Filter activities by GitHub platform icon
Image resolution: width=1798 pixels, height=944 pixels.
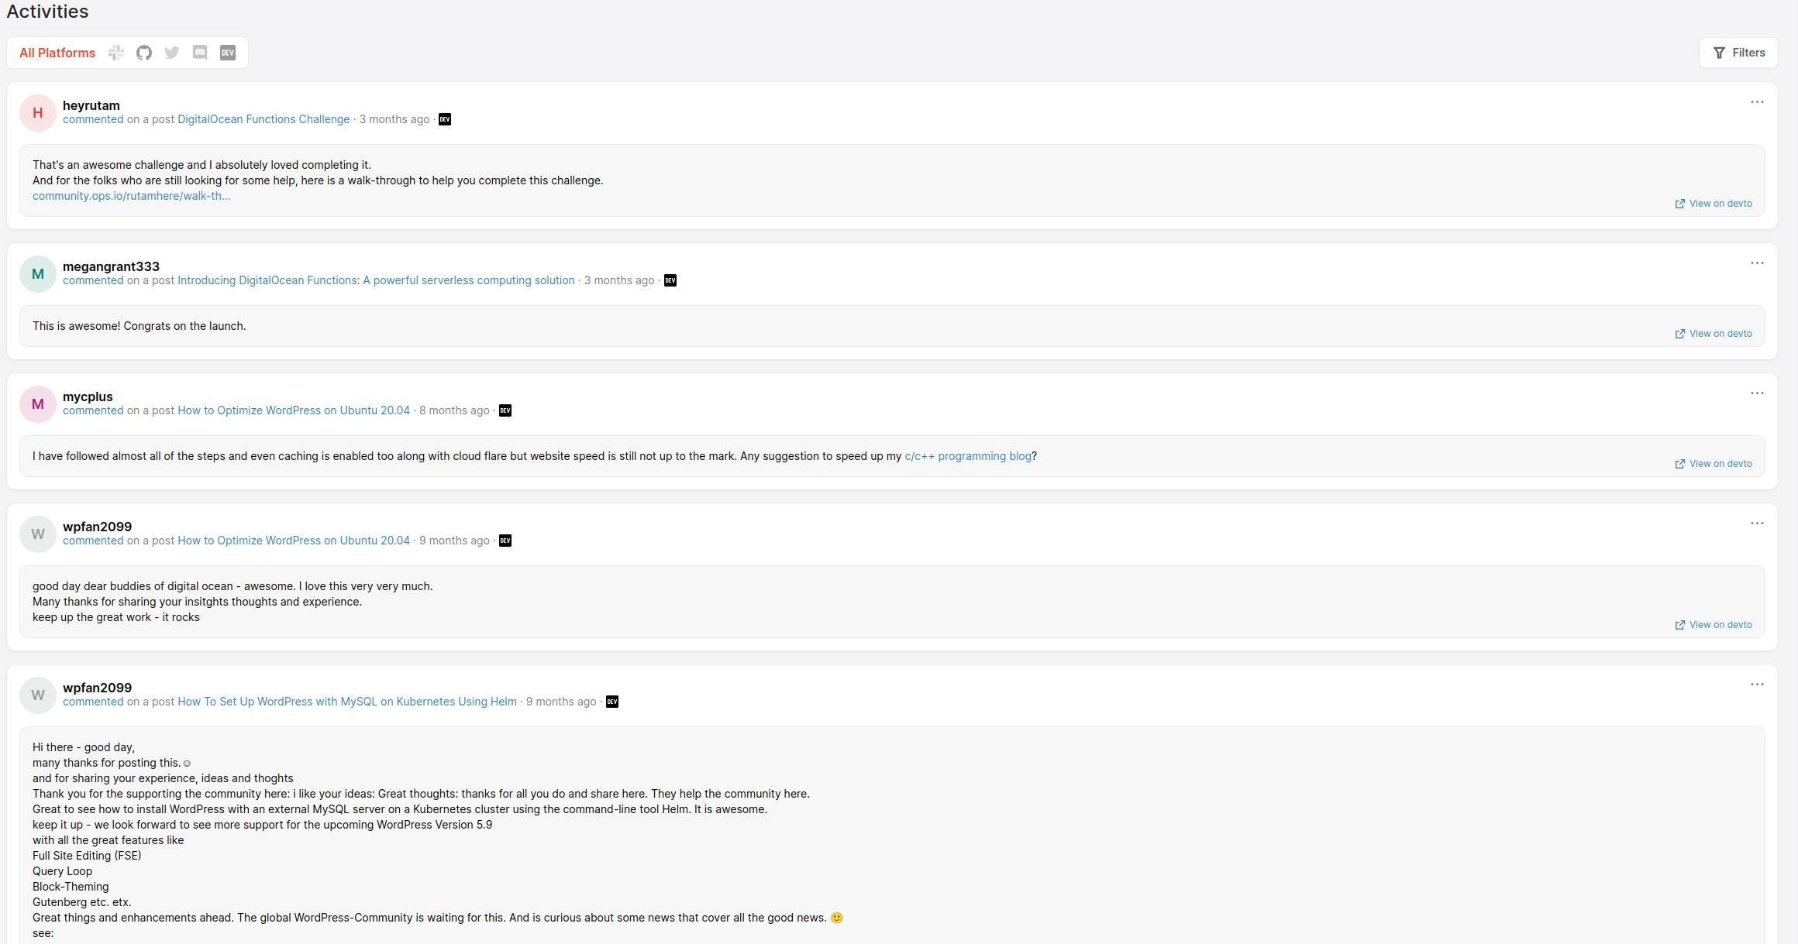(x=144, y=53)
